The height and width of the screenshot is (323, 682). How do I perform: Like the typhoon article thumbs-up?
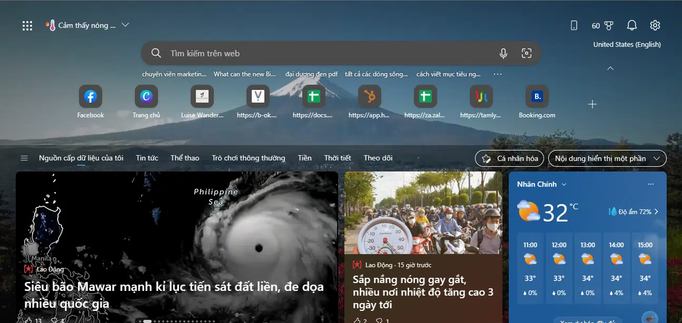click(x=33, y=320)
